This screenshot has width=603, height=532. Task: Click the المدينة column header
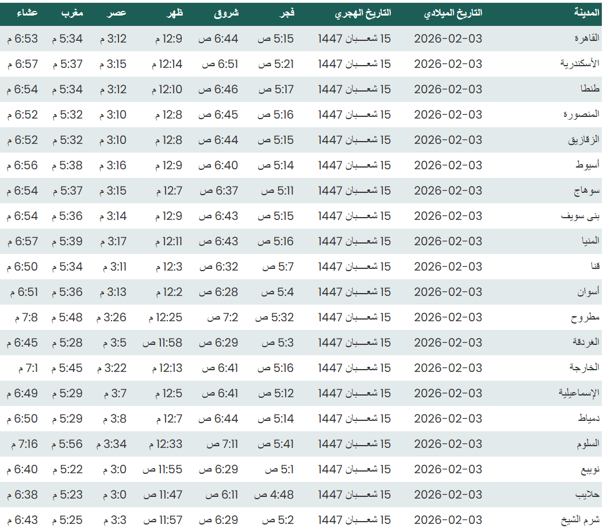pos(586,13)
